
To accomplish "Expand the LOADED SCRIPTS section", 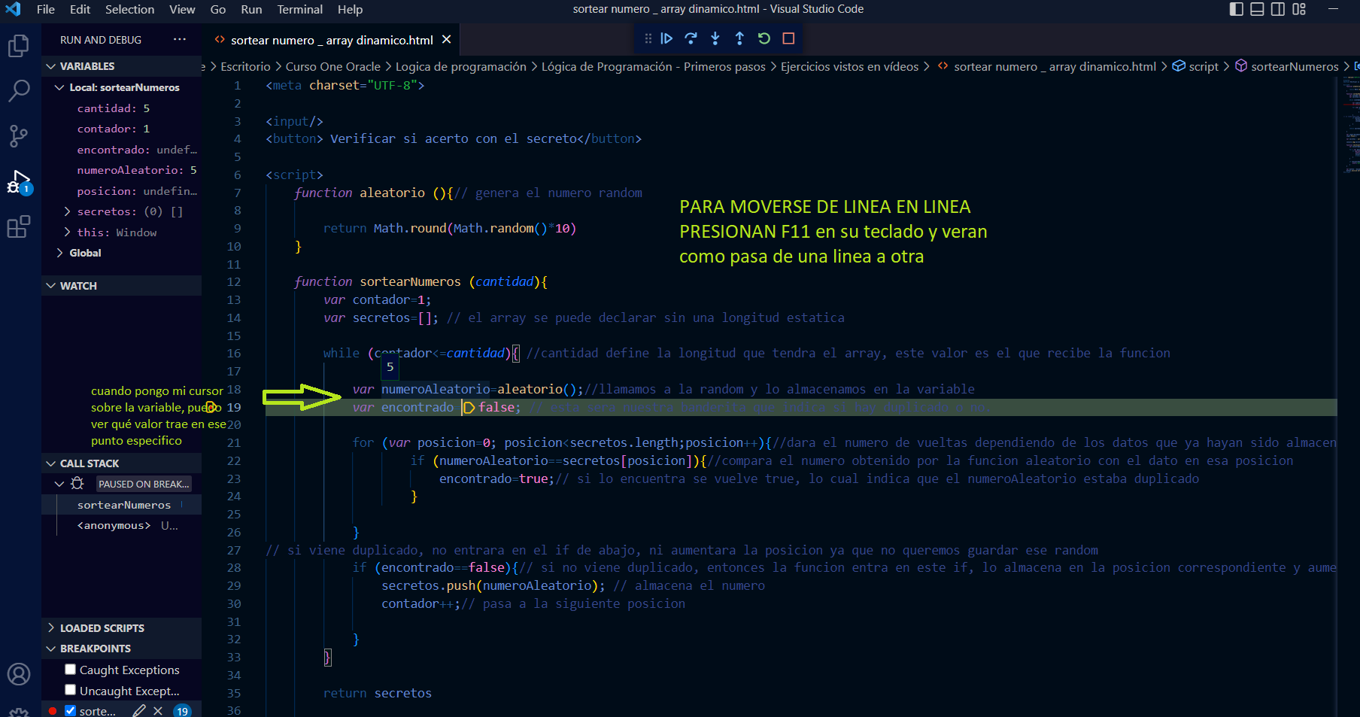I will (x=121, y=628).
